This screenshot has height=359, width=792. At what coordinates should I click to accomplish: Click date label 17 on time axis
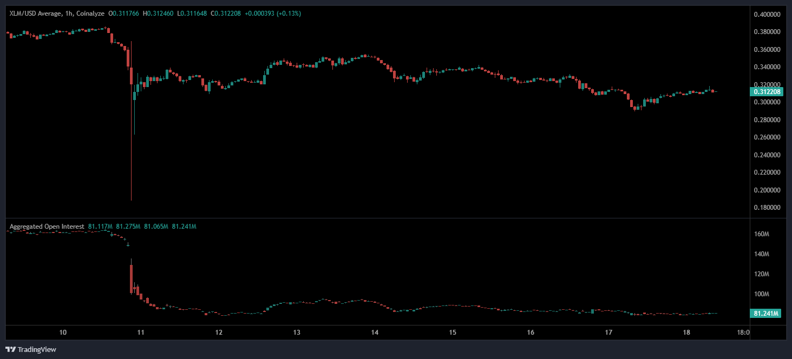[608, 332]
